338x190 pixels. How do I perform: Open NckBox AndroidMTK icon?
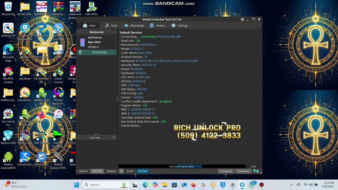point(8,160)
